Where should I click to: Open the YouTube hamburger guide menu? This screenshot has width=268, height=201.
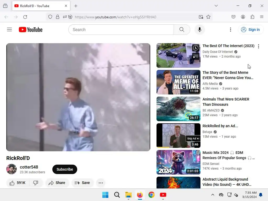click(x=9, y=30)
